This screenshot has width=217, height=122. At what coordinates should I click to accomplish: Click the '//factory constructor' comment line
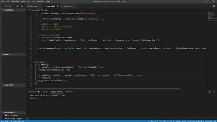coord(49,35)
